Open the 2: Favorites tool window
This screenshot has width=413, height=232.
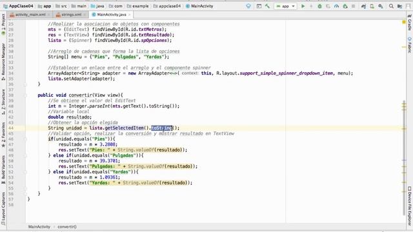pyautogui.click(x=3, y=135)
